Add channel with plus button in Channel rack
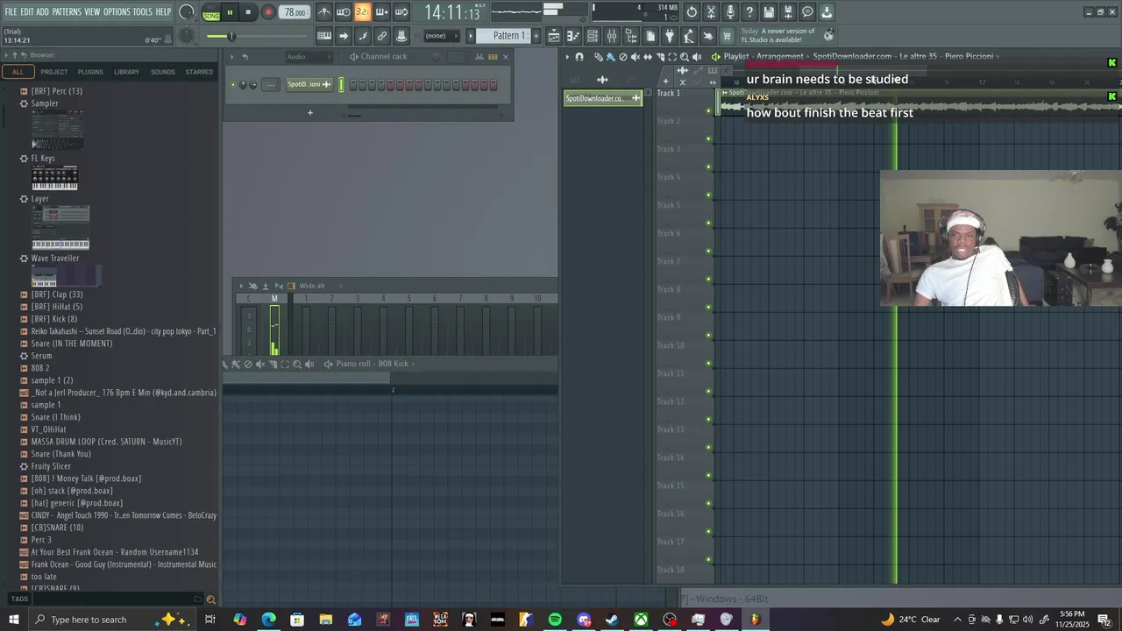This screenshot has width=1122, height=631. [x=309, y=112]
